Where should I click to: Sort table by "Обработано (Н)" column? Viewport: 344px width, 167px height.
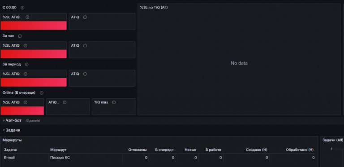(300, 150)
